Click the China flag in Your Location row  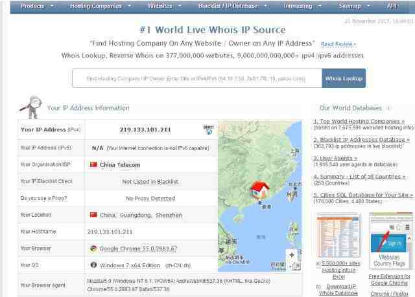click(93, 215)
